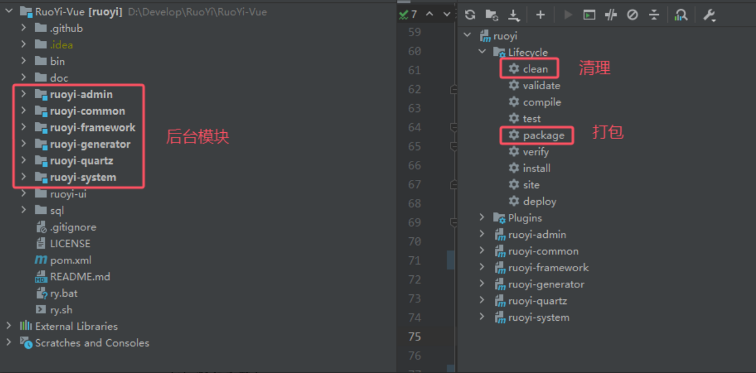This screenshot has width=756, height=373.
Task: Select the install lifecycle goal
Action: (536, 168)
